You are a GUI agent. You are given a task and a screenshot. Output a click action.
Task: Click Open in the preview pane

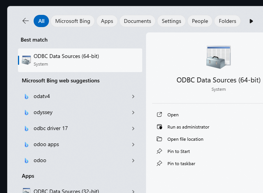(173, 115)
